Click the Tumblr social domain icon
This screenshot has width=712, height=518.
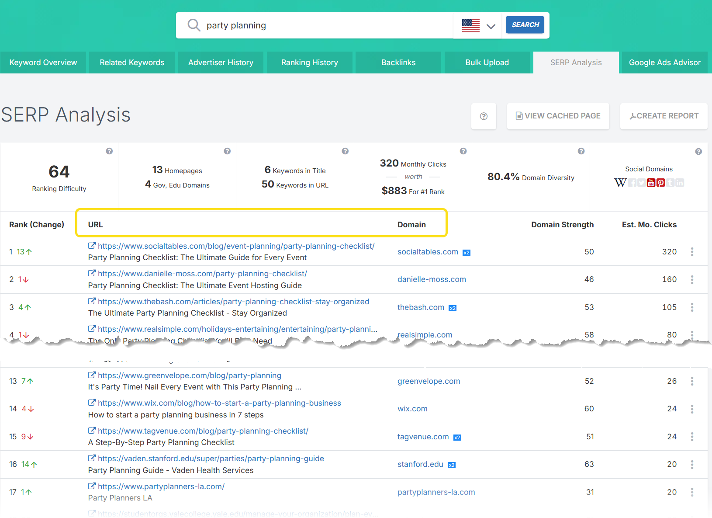point(670,183)
